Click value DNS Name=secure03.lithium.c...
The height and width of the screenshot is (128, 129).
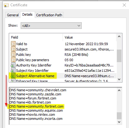coord(89,76)
